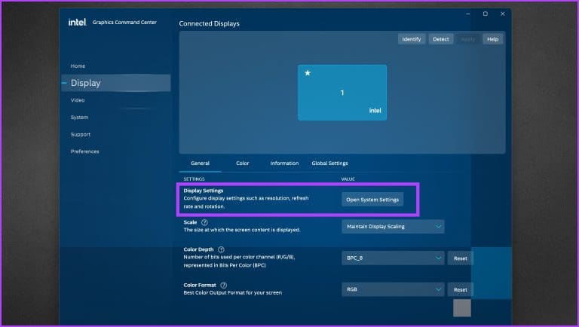Viewport: 579px width, 327px height.
Task: Click the Intel logo in the header
Action: coord(78,22)
